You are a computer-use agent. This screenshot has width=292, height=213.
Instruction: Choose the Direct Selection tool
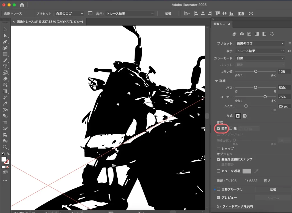pyautogui.click(x=5, y=35)
